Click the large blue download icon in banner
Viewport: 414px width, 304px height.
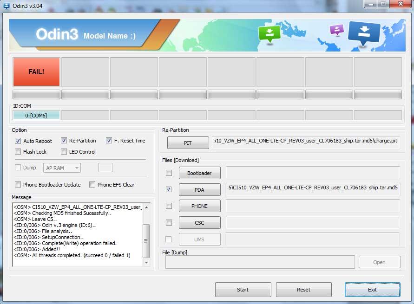(364, 33)
